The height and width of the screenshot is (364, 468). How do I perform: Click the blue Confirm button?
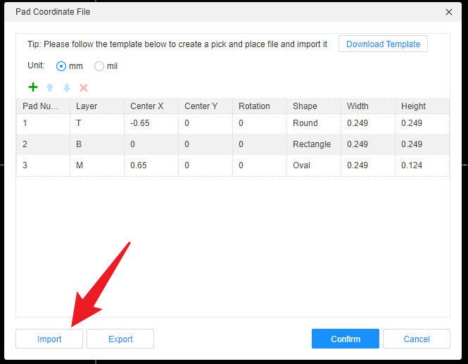point(345,339)
